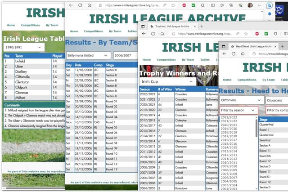
Task: Select the Trophies | Irish League Archive tab
Action: point(172,27)
